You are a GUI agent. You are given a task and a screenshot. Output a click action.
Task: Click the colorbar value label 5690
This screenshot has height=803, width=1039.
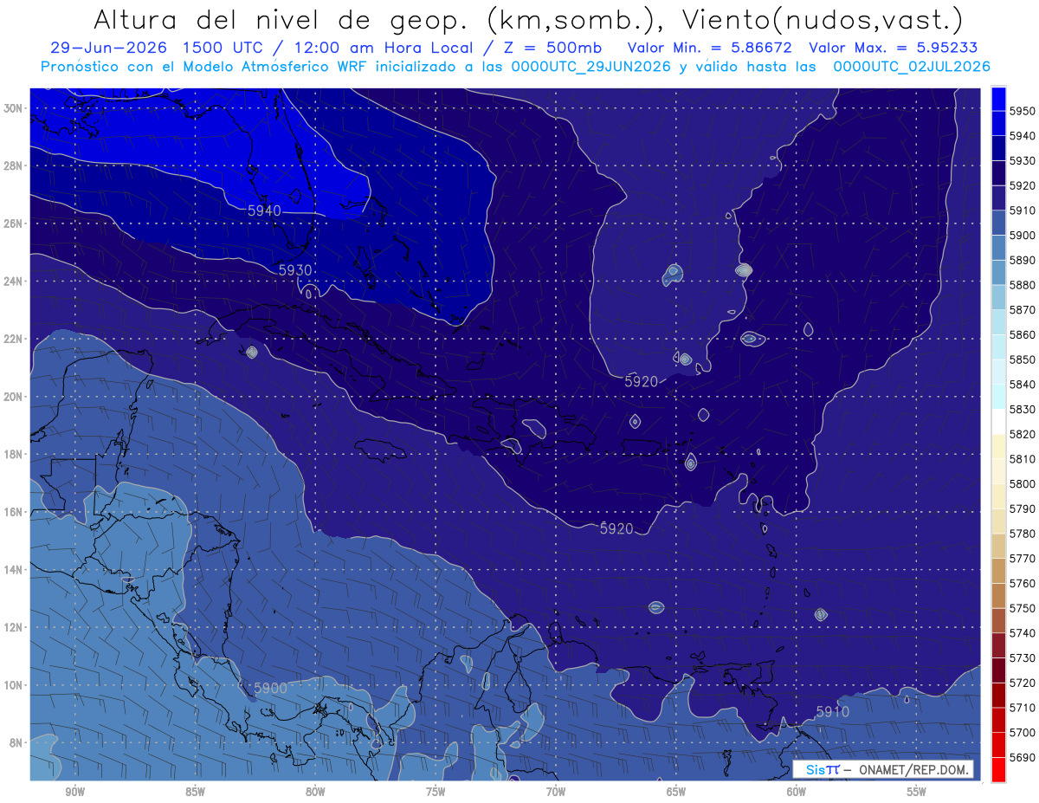pos(1022,757)
